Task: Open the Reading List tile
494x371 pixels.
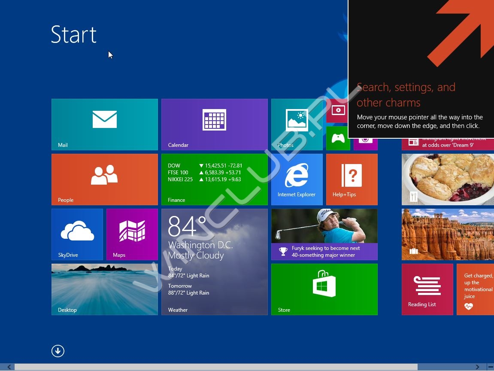Action: 427,289
